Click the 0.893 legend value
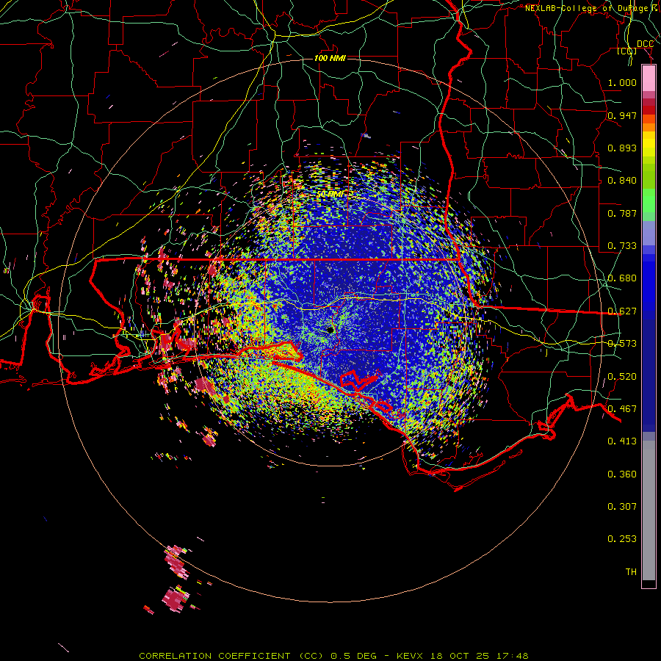This screenshot has height=661, width=661. 622,148
